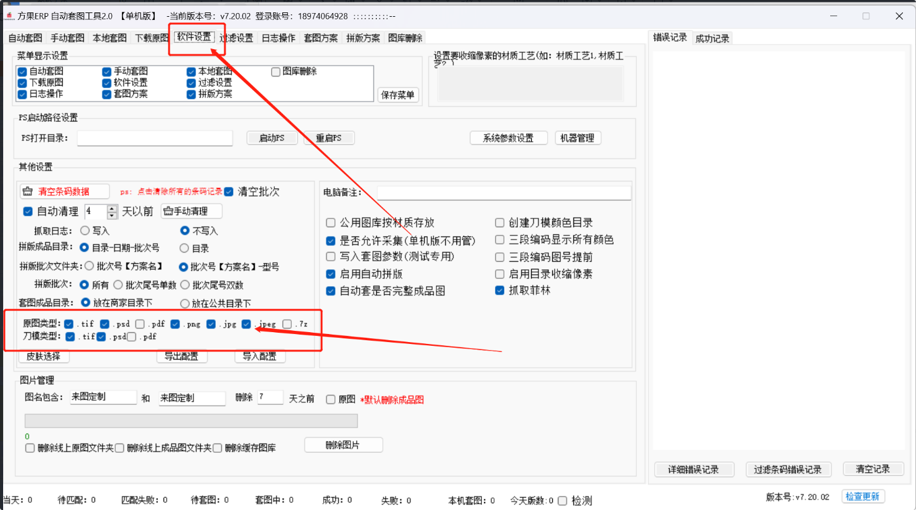This screenshot has width=916, height=510.
Task: Click the 手动清理 button
Action: (192, 211)
